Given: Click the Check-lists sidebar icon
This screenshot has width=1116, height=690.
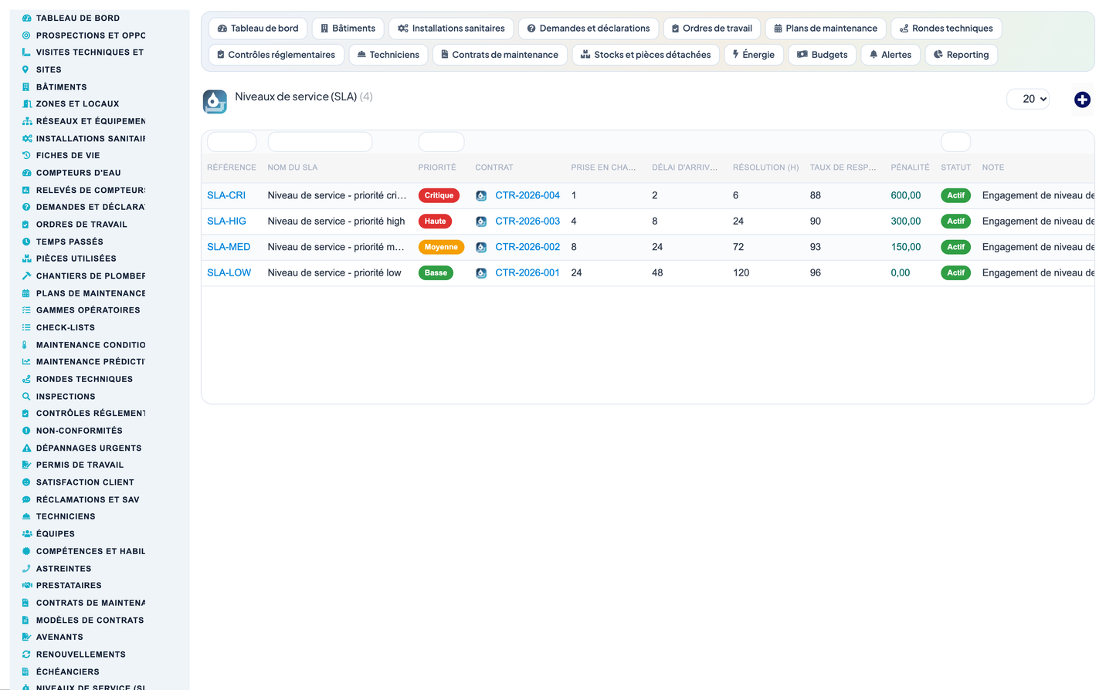Looking at the screenshot, I should [26, 327].
